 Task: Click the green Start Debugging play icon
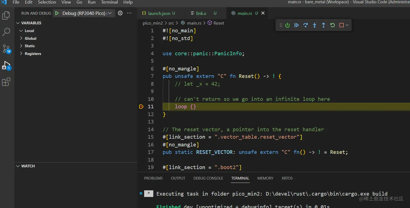(57, 13)
